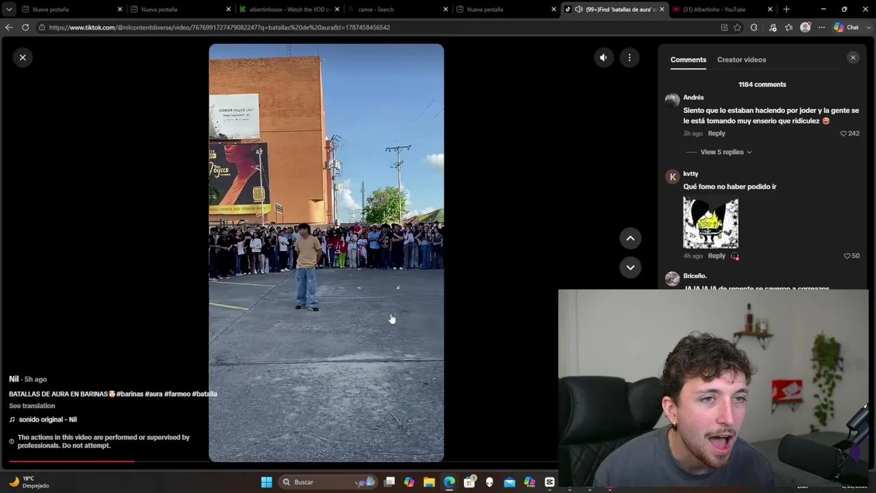Open the #barinas hashtag

click(129, 394)
